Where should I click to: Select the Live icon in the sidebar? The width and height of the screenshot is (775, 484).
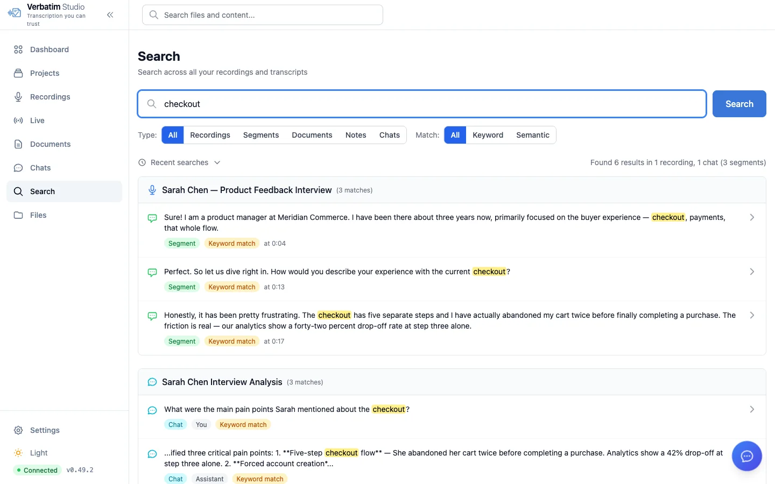(x=18, y=120)
